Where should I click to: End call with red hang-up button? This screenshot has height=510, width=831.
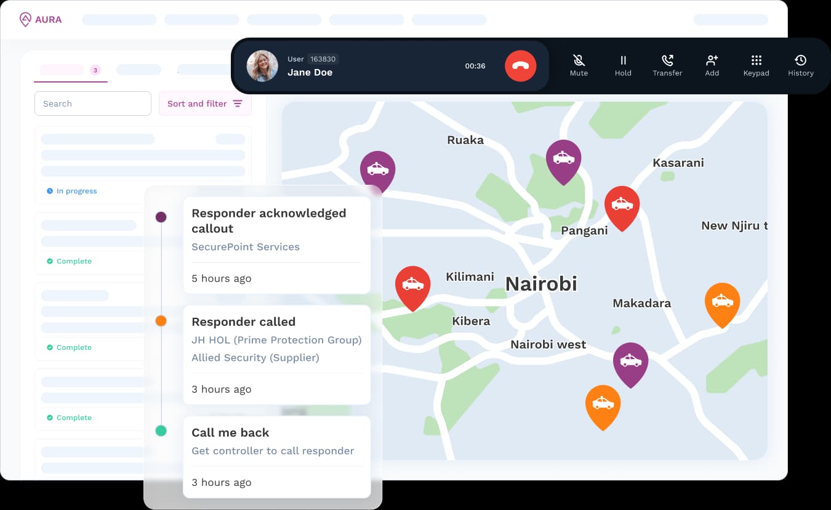520,66
